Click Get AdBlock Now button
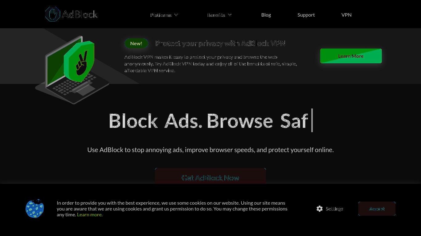 click(x=211, y=176)
